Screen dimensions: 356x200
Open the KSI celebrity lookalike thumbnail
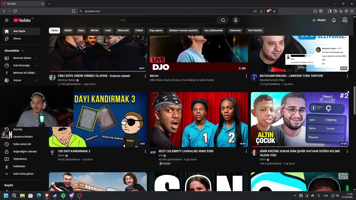coord(199,119)
